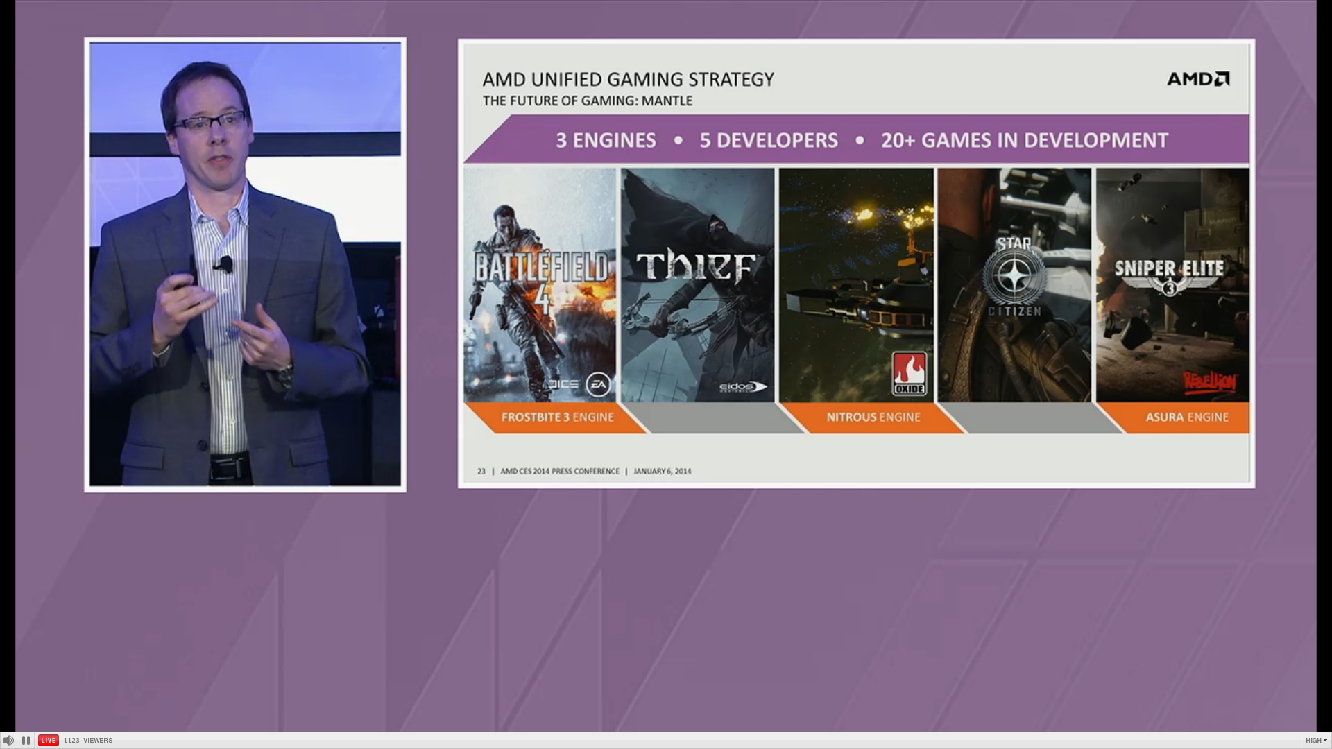Click the presenter video feed
Screen dimensions: 1332x749
[245, 264]
